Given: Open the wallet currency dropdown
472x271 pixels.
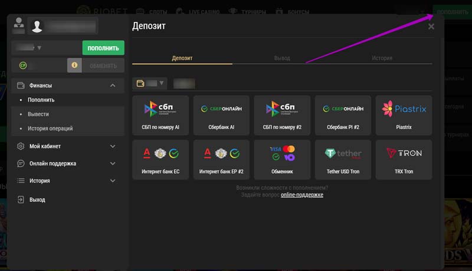Looking at the screenshot, I should (x=150, y=83).
